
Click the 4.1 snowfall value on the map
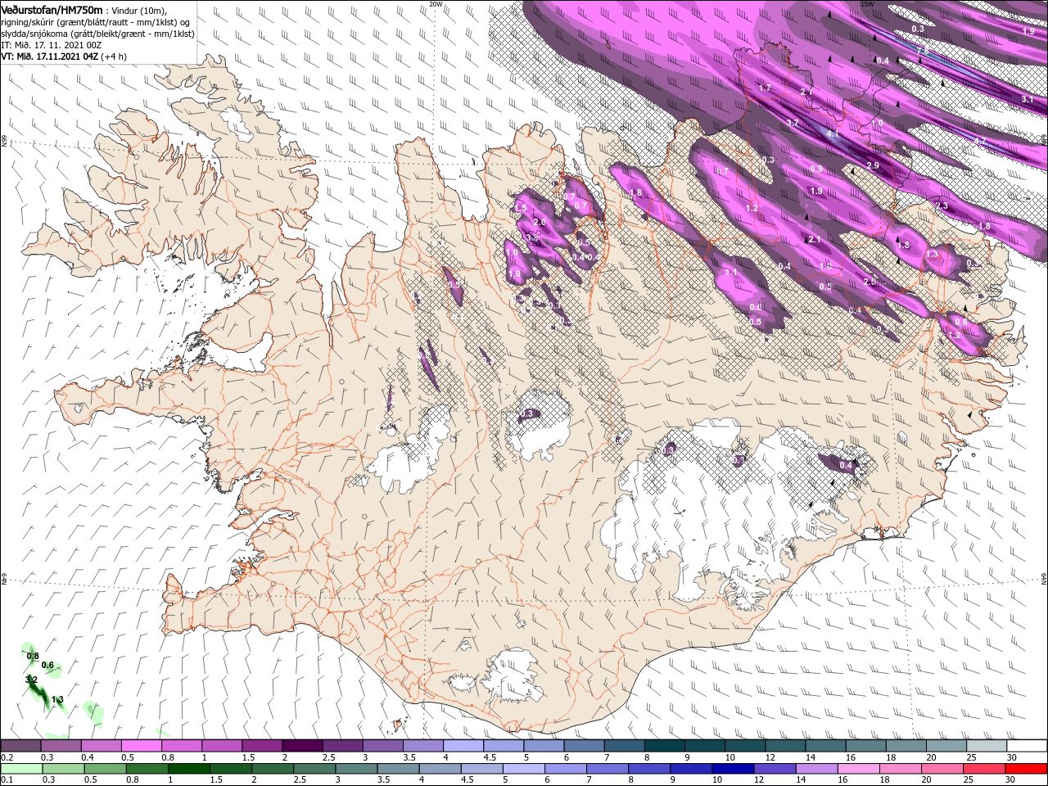tap(833, 133)
